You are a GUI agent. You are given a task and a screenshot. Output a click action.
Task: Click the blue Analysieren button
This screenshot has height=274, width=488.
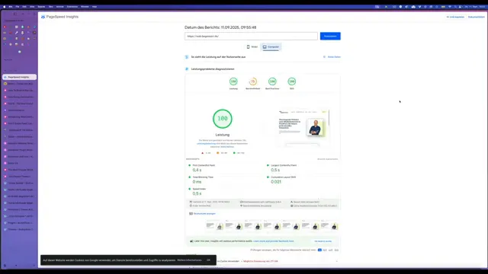click(x=330, y=36)
